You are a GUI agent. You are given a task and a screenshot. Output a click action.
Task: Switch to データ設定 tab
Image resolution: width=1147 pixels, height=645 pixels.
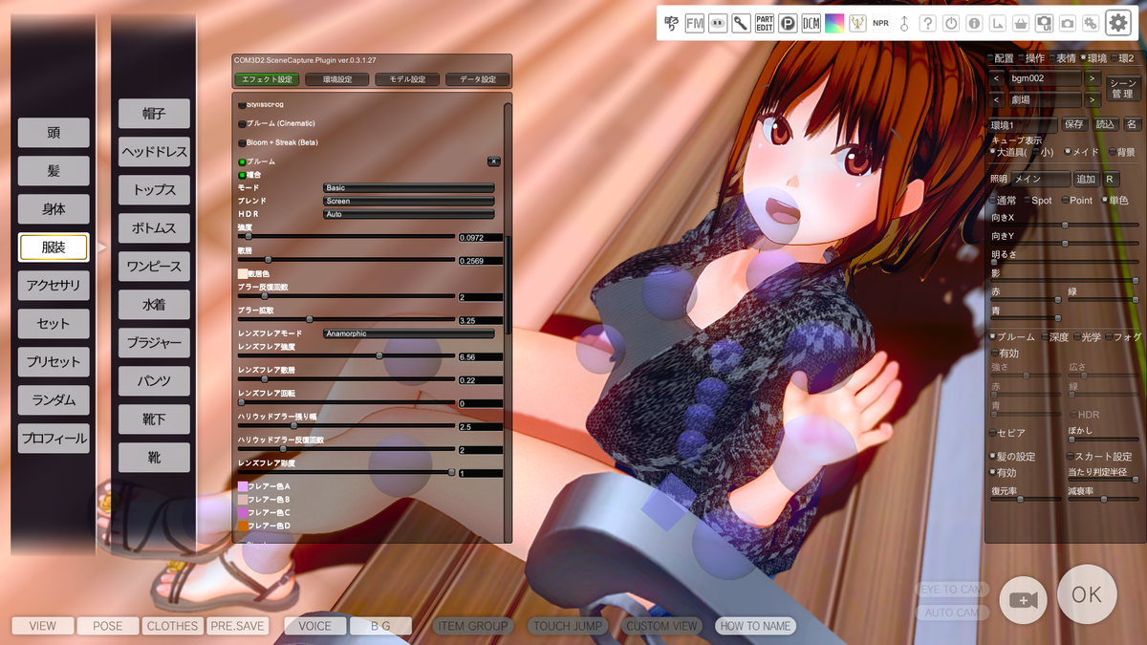[x=477, y=79]
